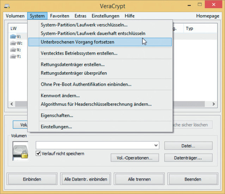Click the VeraCrypt title bar app icon
Viewport: 225px width, 194px height.
[7, 6]
